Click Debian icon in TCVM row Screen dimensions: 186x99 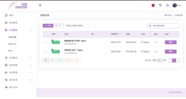coord(142,42)
